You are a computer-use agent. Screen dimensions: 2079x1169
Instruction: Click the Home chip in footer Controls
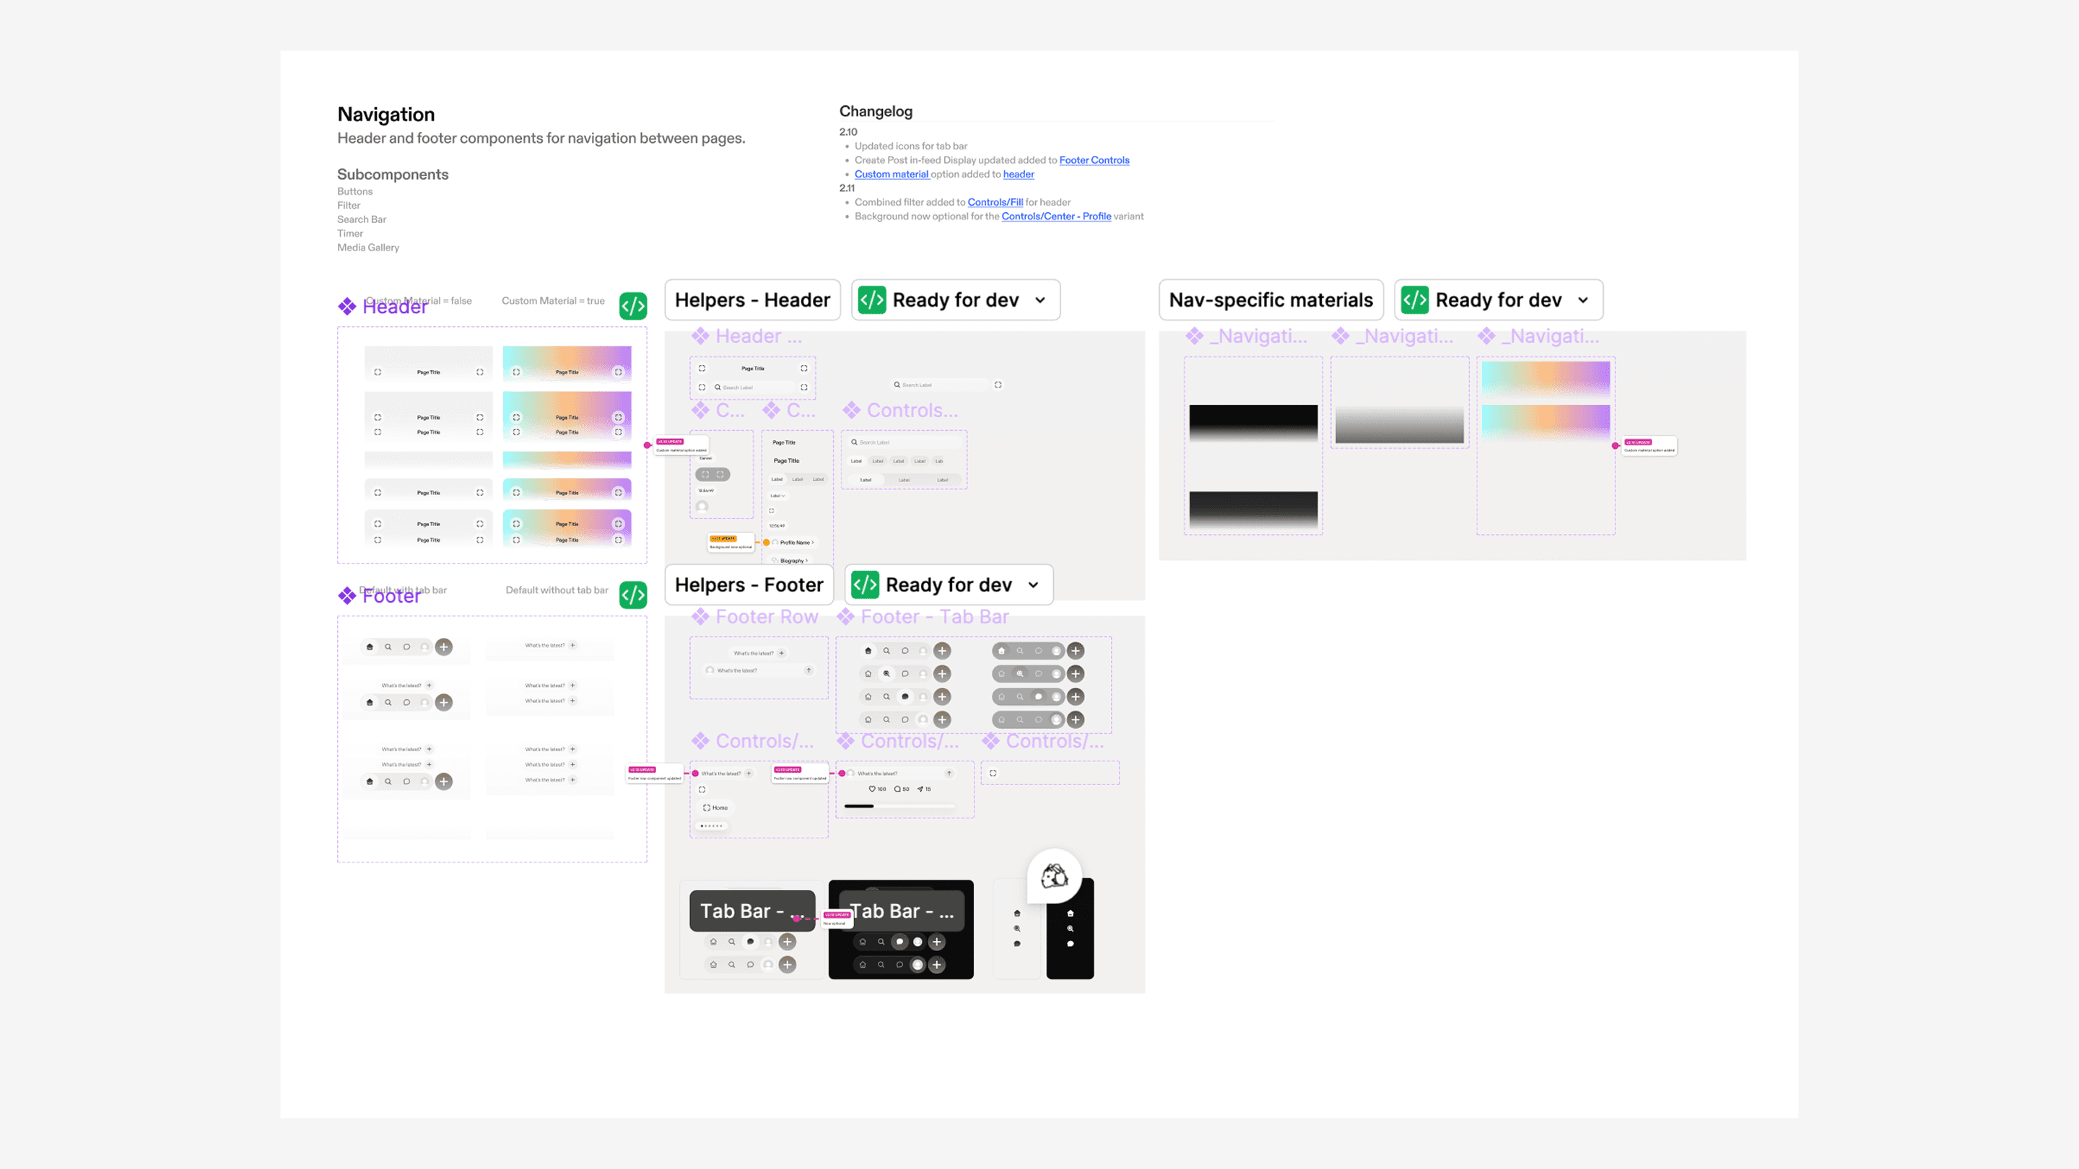[715, 807]
